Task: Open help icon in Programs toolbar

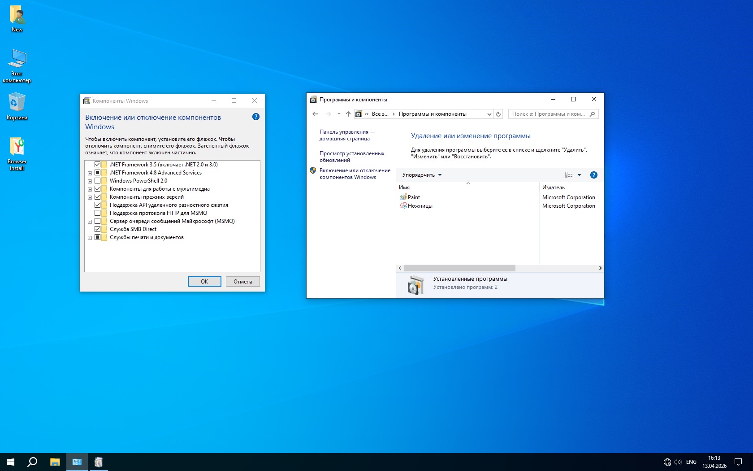Action: [x=593, y=175]
